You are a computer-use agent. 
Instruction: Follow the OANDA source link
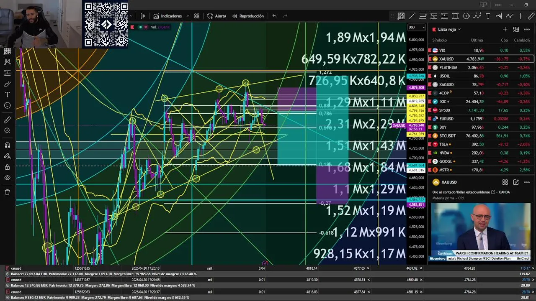coord(504,192)
